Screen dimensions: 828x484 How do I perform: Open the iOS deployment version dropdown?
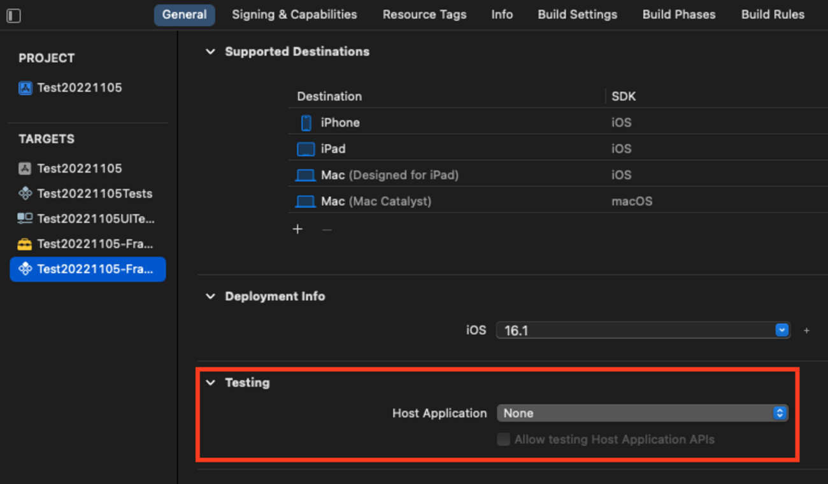click(643, 331)
